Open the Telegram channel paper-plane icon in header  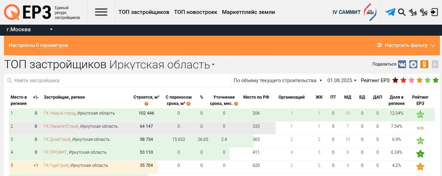[390, 12]
